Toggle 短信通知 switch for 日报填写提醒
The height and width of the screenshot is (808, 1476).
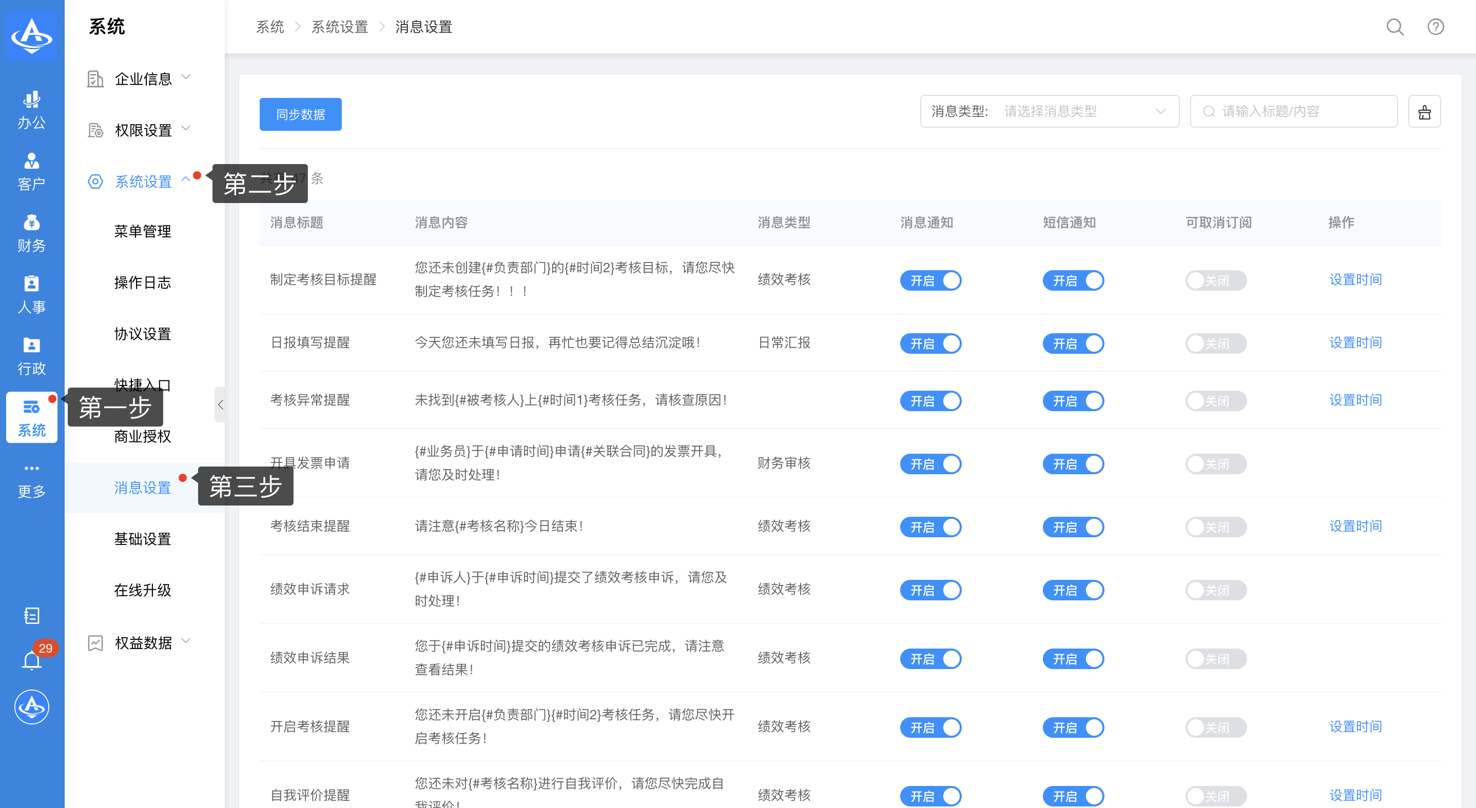point(1073,344)
